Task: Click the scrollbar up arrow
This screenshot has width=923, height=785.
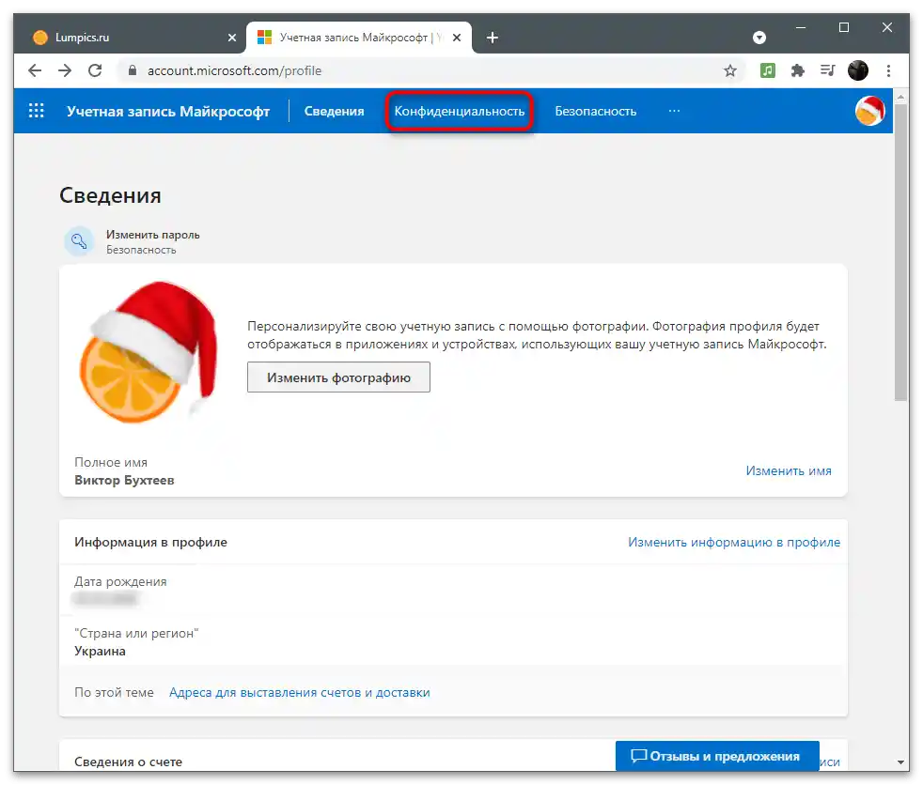Action: pos(900,95)
